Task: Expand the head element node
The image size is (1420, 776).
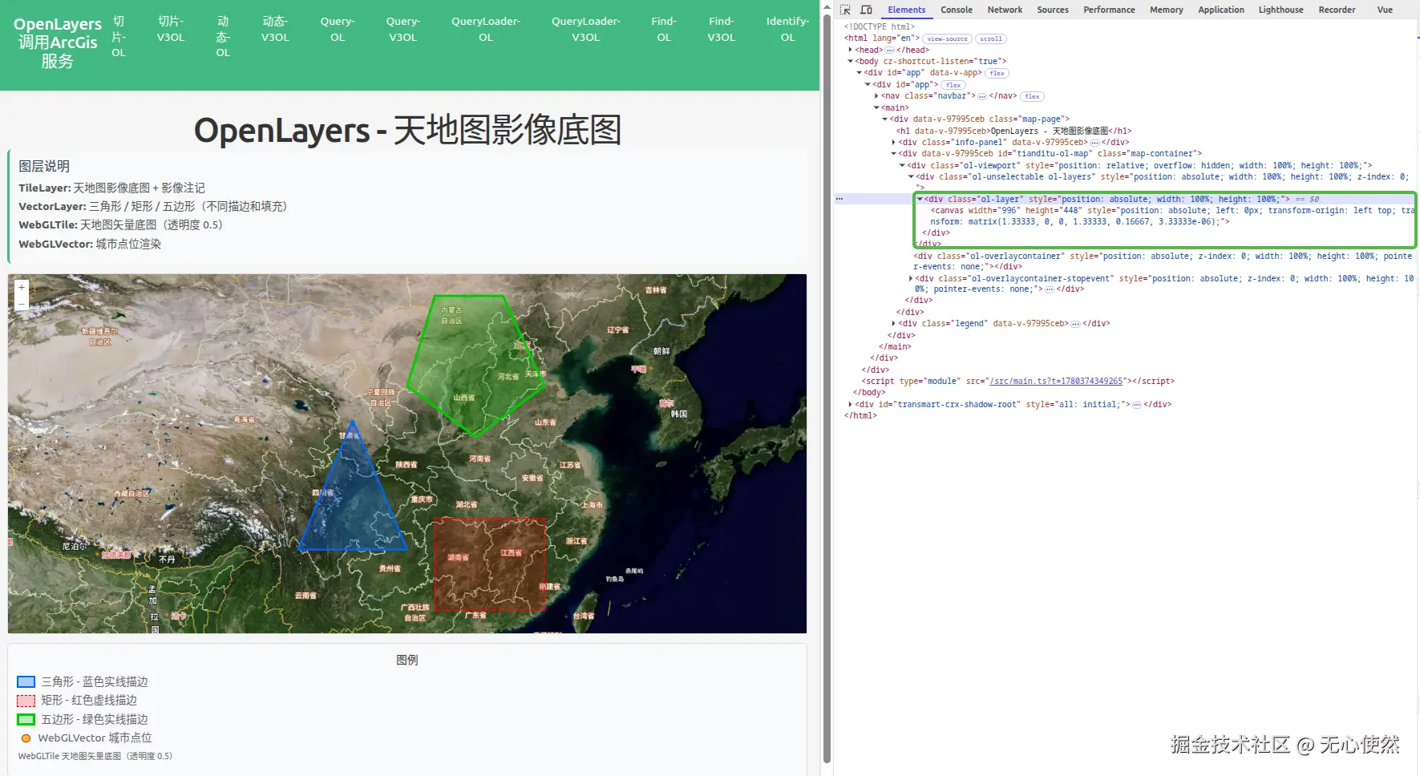Action: point(850,50)
